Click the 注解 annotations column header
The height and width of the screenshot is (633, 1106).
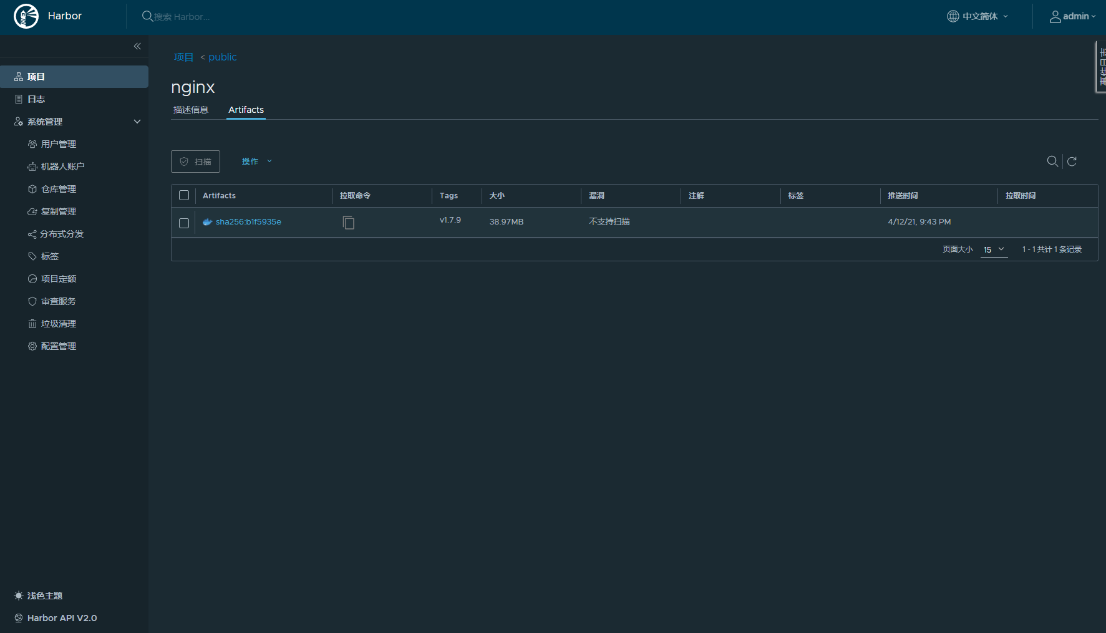point(696,195)
